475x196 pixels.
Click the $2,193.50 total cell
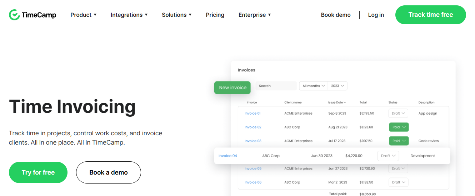coord(367,114)
